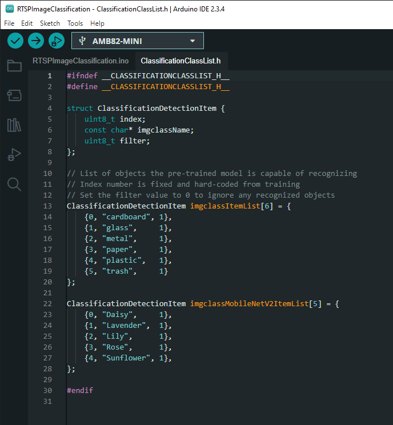The height and width of the screenshot is (425, 393).
Task: Open the Edit menu
Action: 27,23
